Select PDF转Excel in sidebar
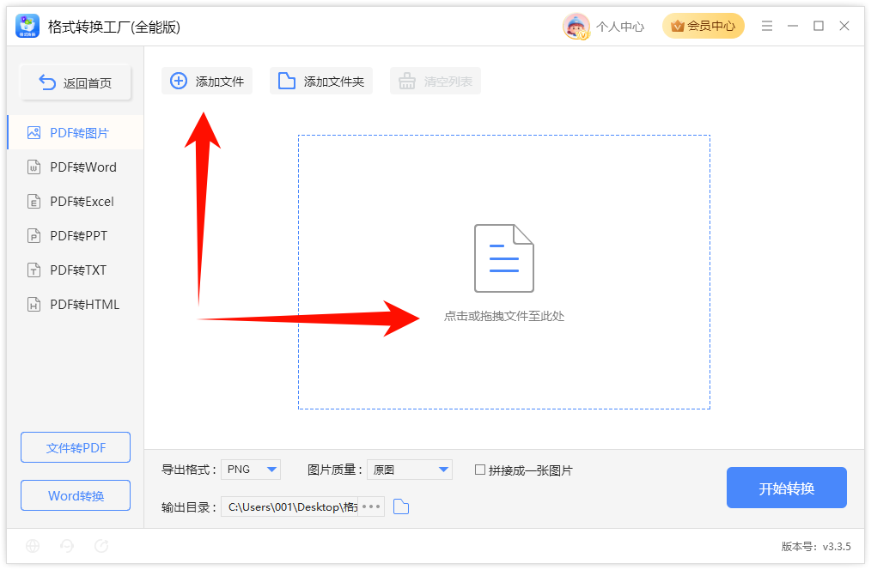 pos(76,202)
